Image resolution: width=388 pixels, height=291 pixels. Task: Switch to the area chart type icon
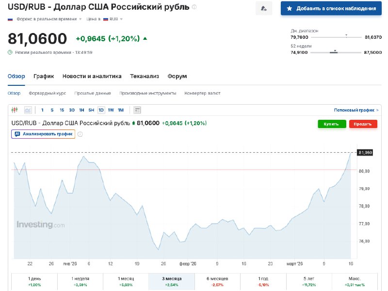coord(28,110)
